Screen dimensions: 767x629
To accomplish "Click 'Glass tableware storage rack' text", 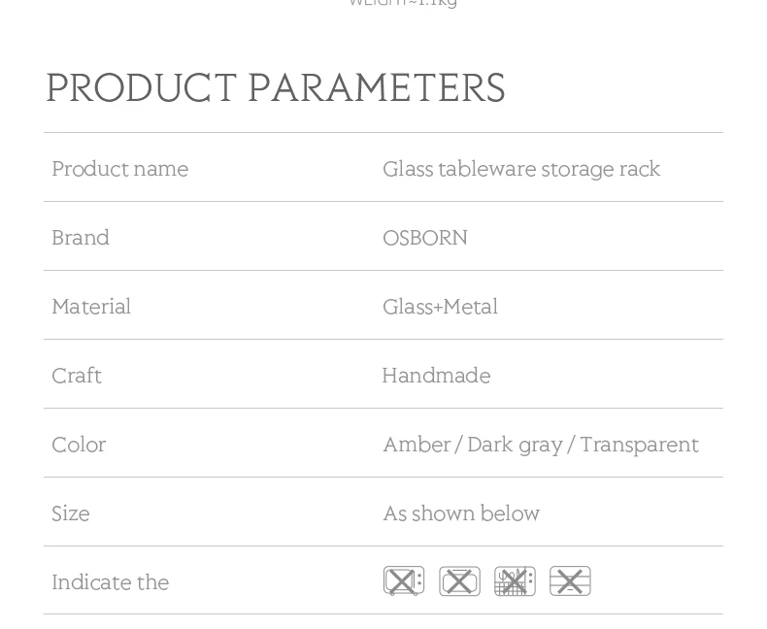I will [x=521, y=169].
